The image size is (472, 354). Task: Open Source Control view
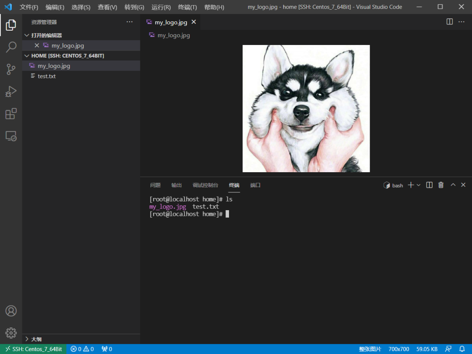click(x=11, y=69)
